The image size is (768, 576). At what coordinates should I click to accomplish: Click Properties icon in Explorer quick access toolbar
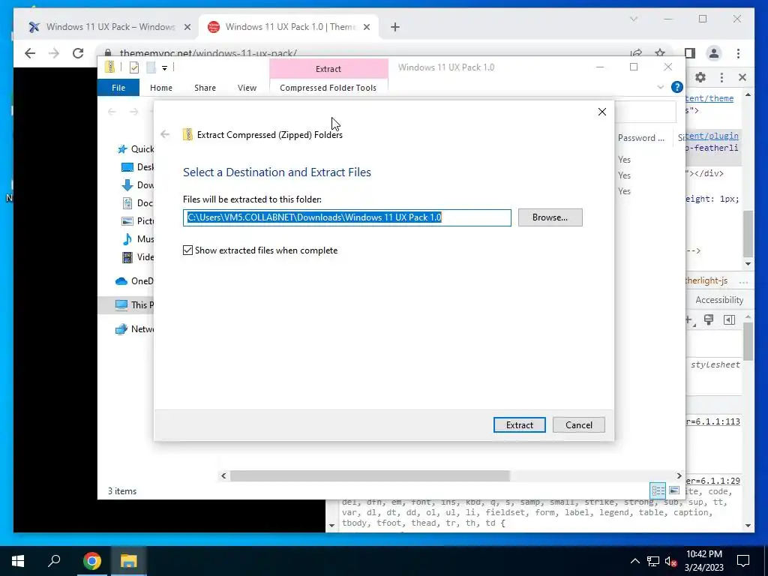pos(134,67)
